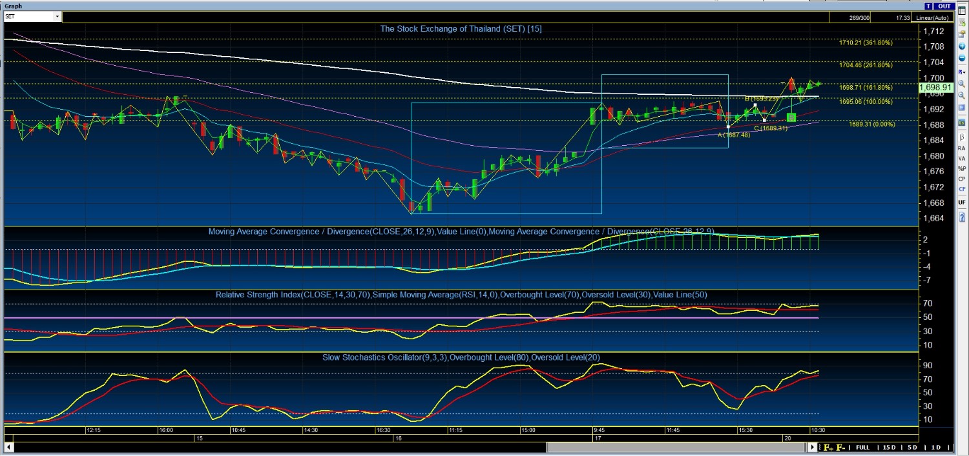The height and width of the screenshot is (456, 969).
Task: Click F+ to increase font size
Action: pyautogui.click(x=828, y=448)
